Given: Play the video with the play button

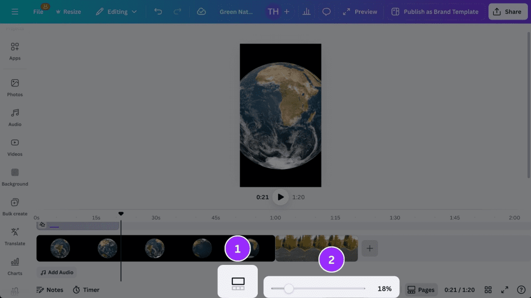Looking at the screenshot, I should [x=281, y=197].
